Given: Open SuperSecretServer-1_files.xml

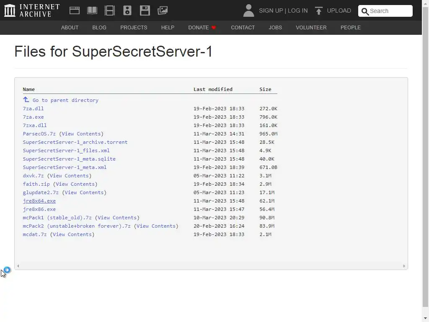Looking at the screenshot, I should (x=66, y=151).
